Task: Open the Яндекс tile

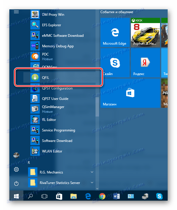Action: click(145, 63)
